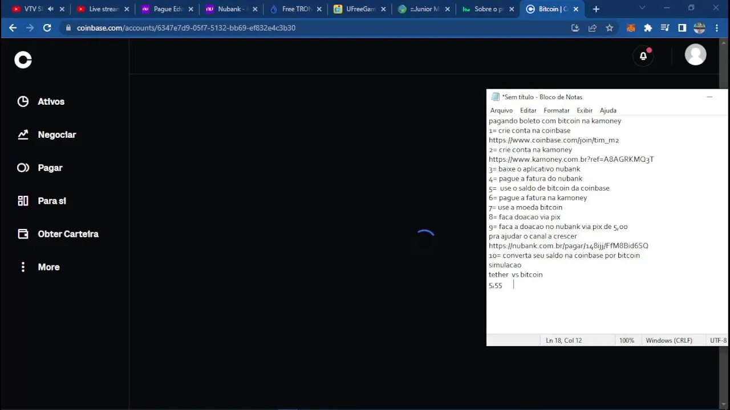The image size is (730, 410).
Task: Close the Bitcoin Coinbase tab
Action: [x=576, y=9]
